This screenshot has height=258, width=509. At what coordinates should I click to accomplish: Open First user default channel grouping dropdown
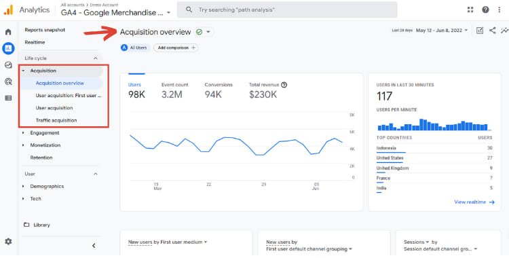point(309,249)
